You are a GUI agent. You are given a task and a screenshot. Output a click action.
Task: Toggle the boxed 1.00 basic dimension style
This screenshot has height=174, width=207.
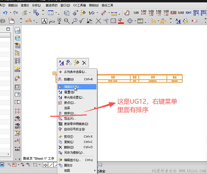coord(173,13)
